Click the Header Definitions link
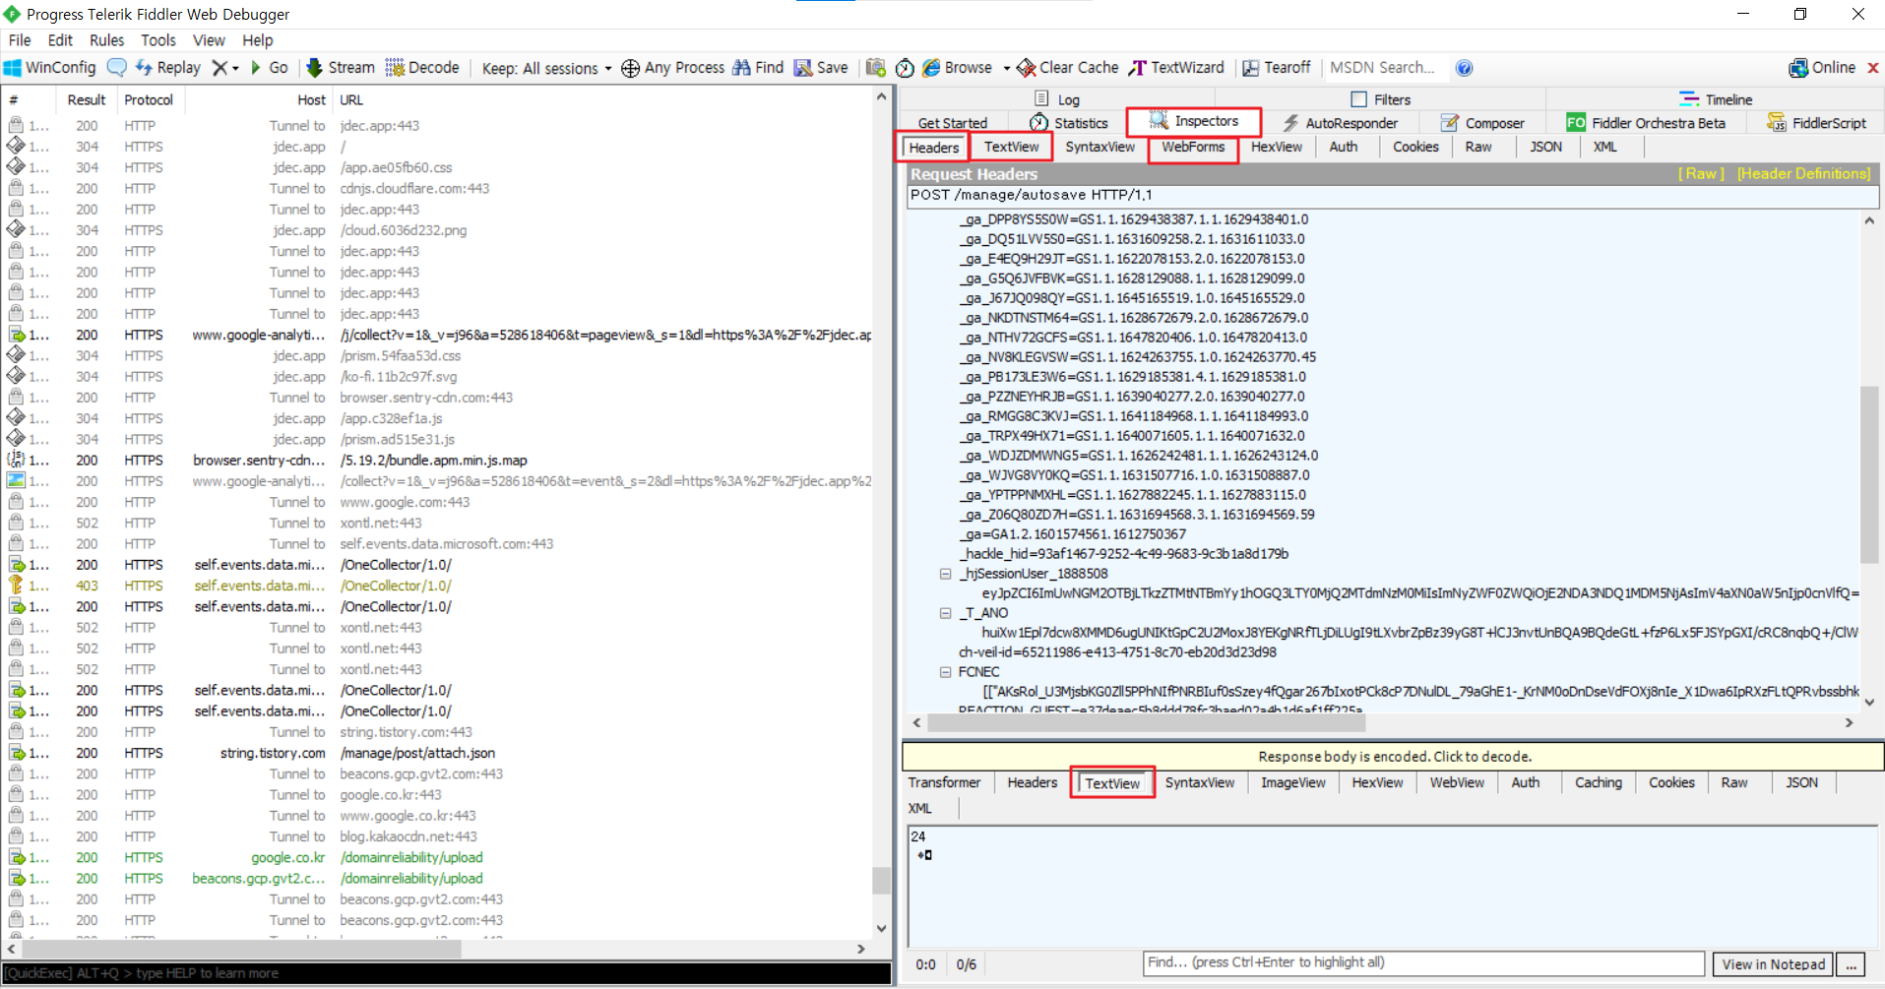 [1803, 173]
